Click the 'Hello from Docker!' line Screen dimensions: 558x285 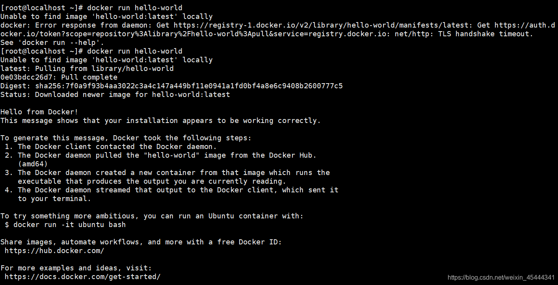[x=39, y=112]
